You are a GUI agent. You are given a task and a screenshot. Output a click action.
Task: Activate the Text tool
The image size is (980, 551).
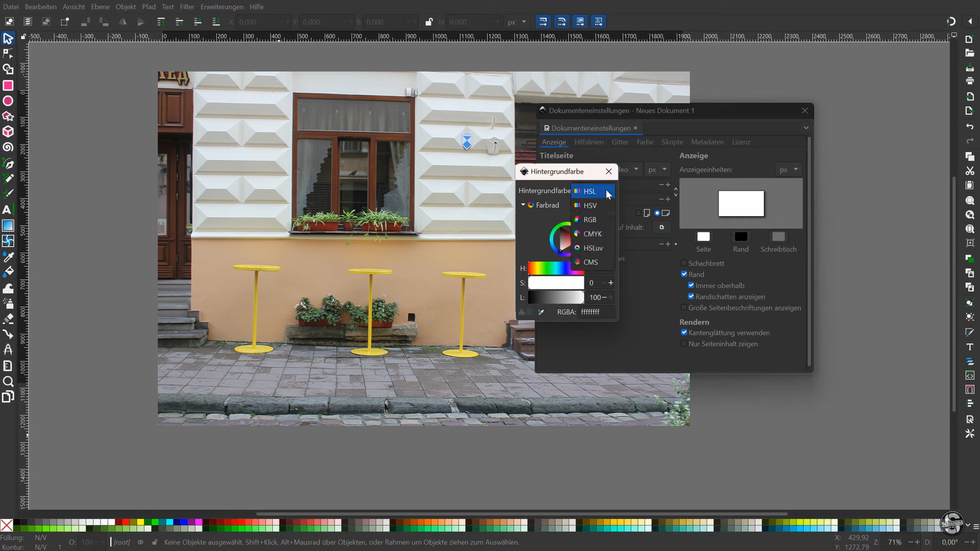pos(8,209)
